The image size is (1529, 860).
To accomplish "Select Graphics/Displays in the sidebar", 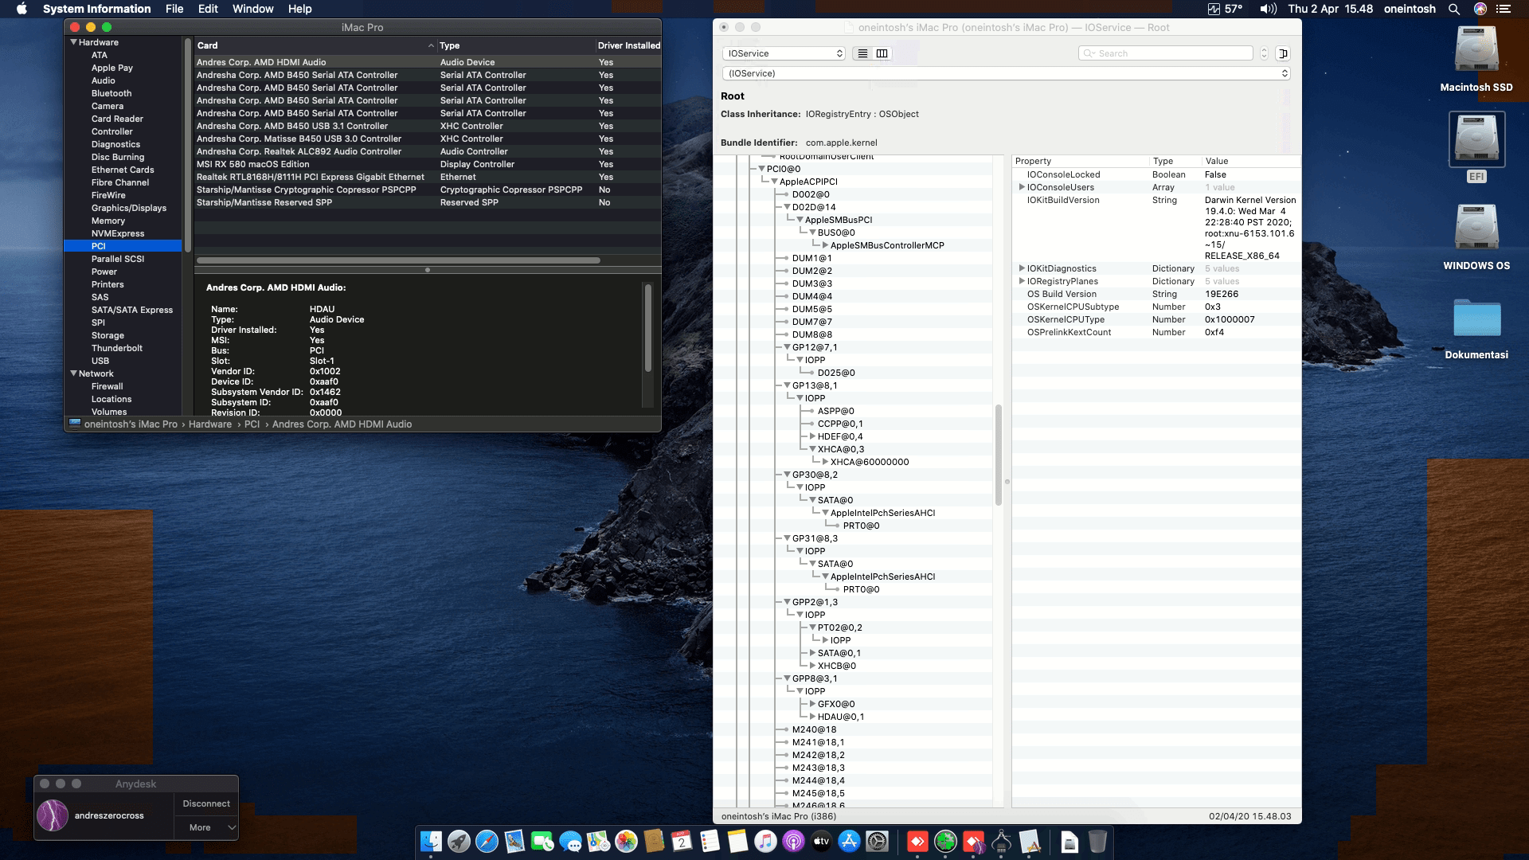I will pos(128,208).
